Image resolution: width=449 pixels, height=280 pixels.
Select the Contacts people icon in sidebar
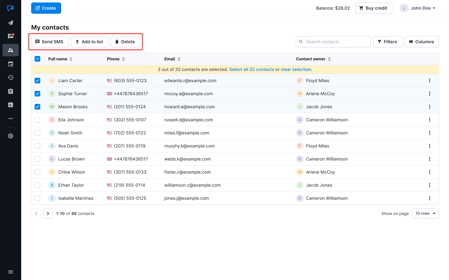point(11,50)
